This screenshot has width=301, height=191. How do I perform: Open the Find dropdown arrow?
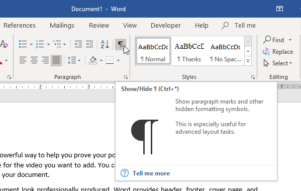coord(290,40)
